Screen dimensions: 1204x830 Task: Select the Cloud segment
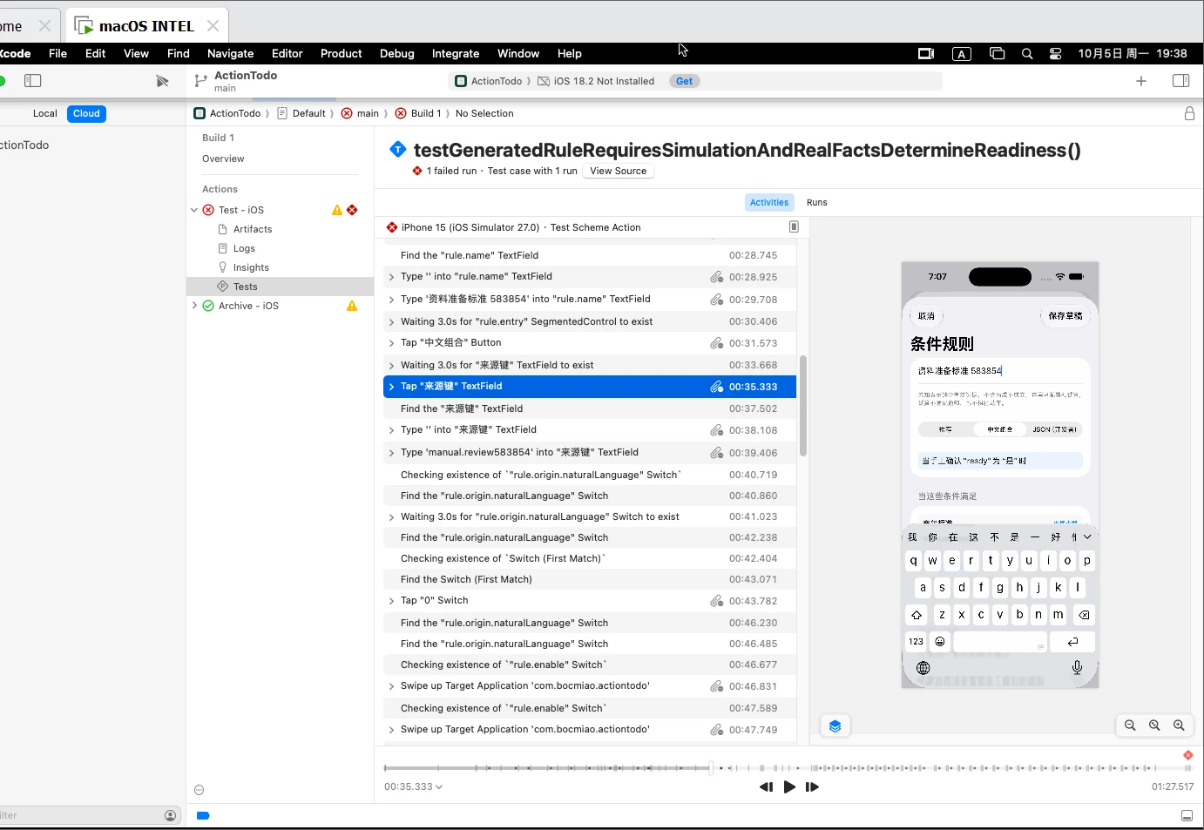tap(86, 113)
